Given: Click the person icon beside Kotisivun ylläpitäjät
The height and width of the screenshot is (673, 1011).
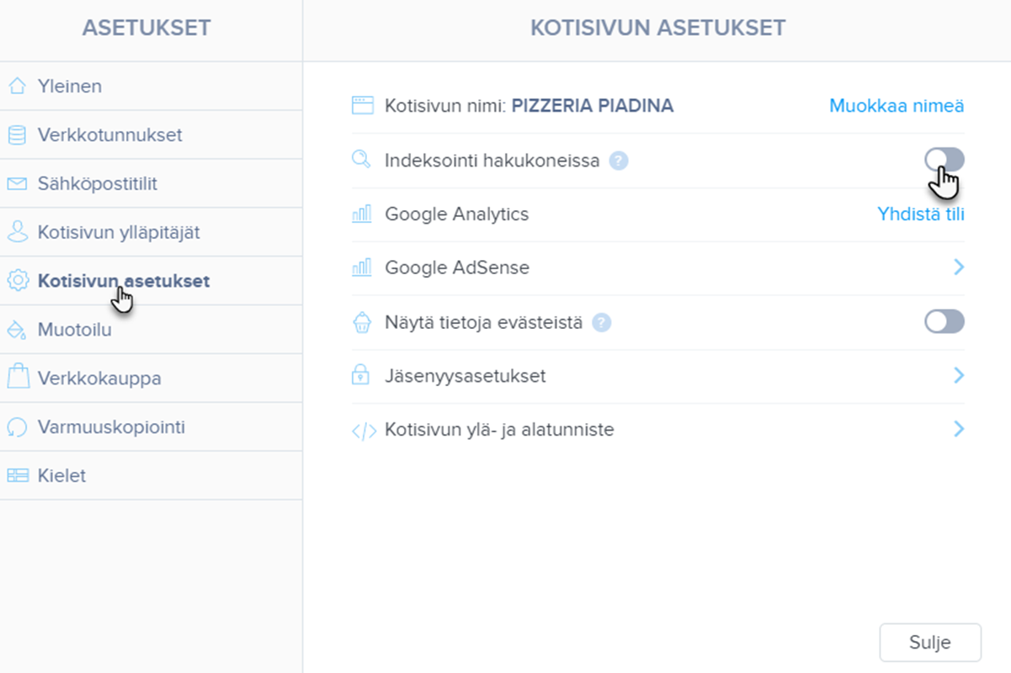Looking at the screenshot, I should pyautogui.click(x=17, y=232).
